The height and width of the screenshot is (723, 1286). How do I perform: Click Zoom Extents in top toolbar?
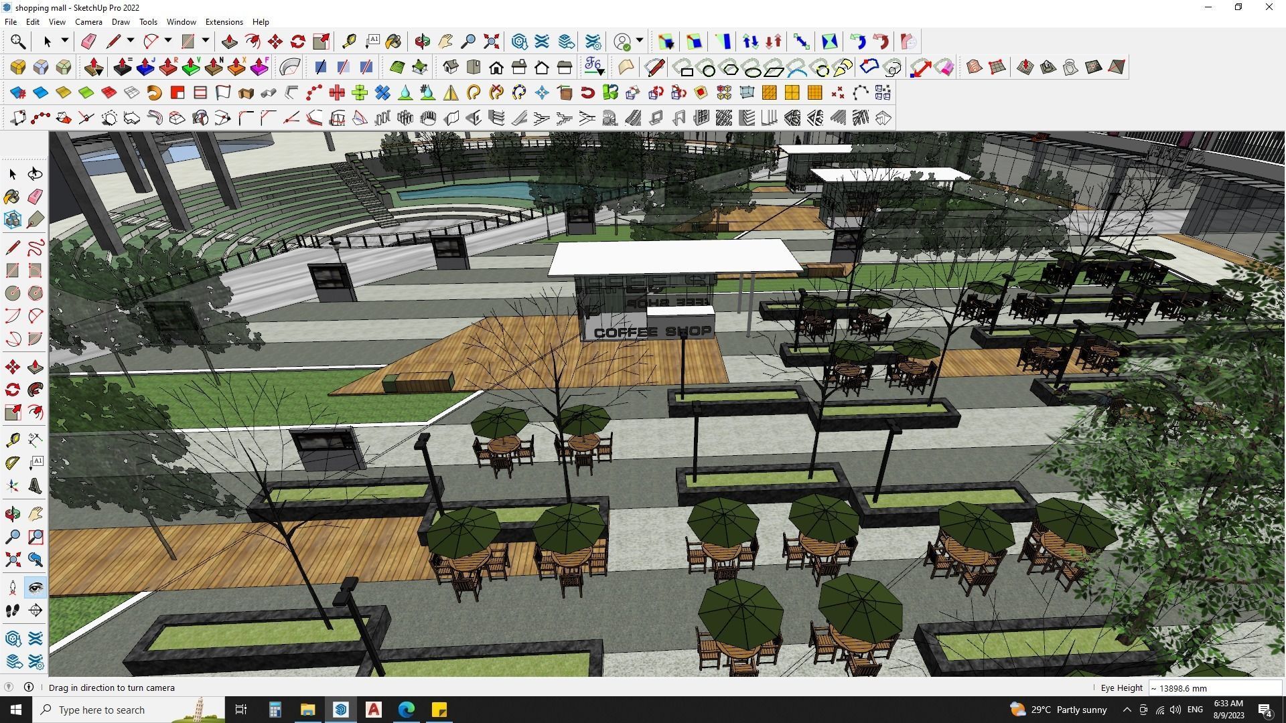pyautogui.click(x=491, y=42)
